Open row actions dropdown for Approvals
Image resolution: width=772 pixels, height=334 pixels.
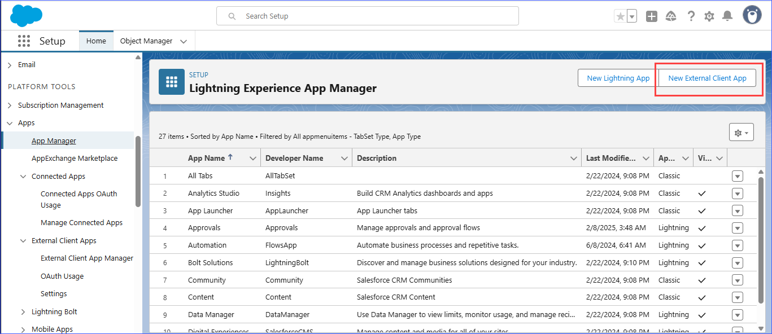[x=737, y=228]
